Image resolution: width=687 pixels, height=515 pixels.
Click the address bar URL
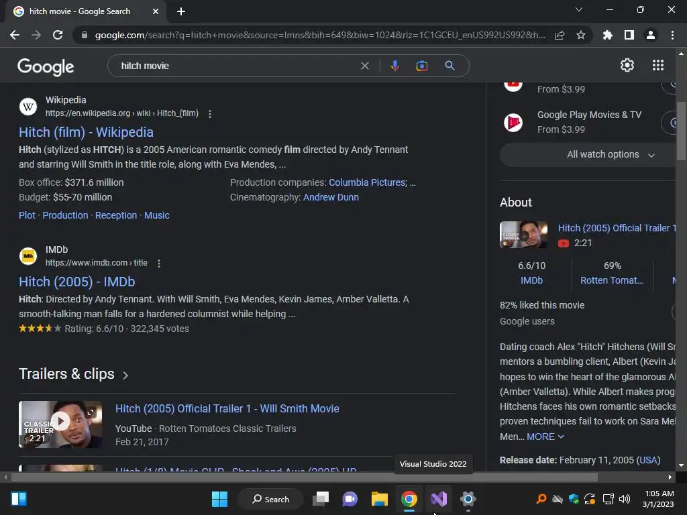coord(320,35)
